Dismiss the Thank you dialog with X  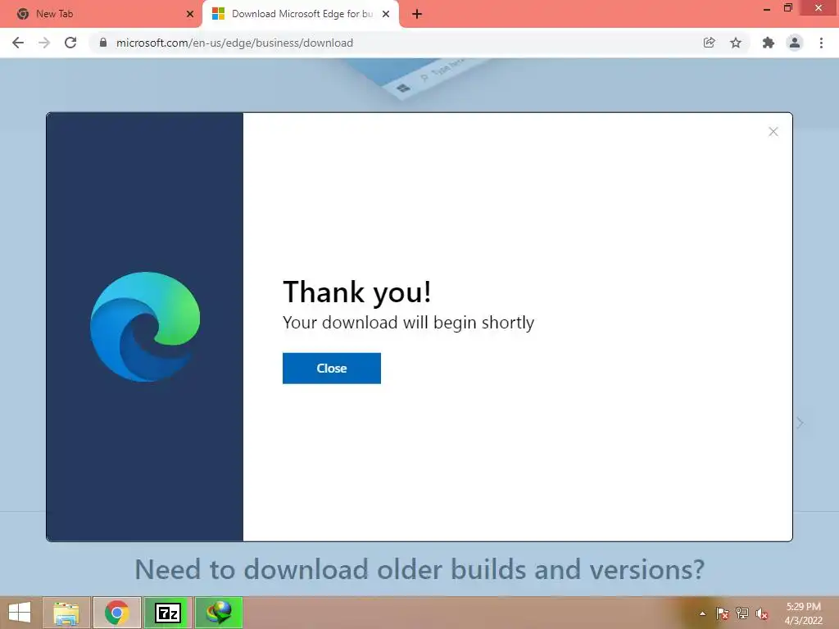coord(773,132)
